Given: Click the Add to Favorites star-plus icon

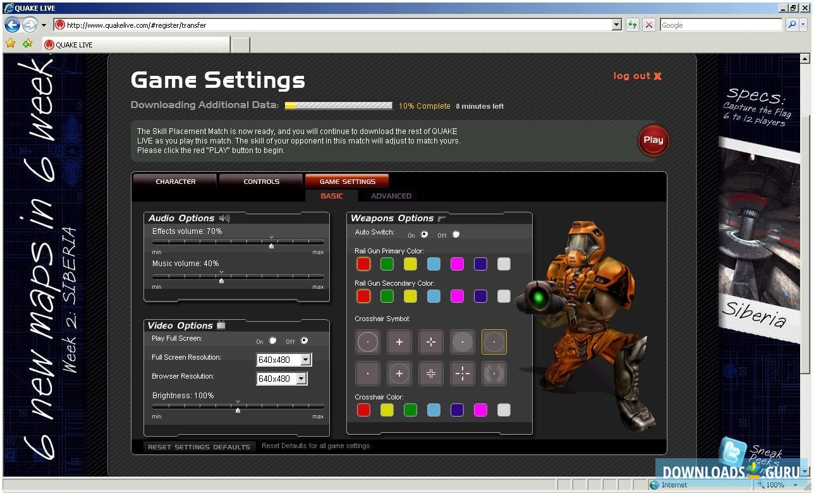Looking at the screenshot, I should pyautogui.click(x=27, y=44).
